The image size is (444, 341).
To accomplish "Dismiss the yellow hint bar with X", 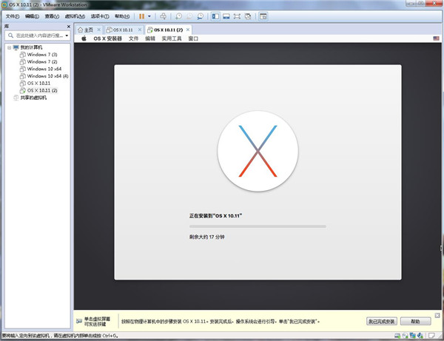I will [437, 315].
